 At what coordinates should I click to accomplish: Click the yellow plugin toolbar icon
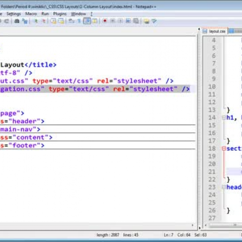(x=147, y=21)
